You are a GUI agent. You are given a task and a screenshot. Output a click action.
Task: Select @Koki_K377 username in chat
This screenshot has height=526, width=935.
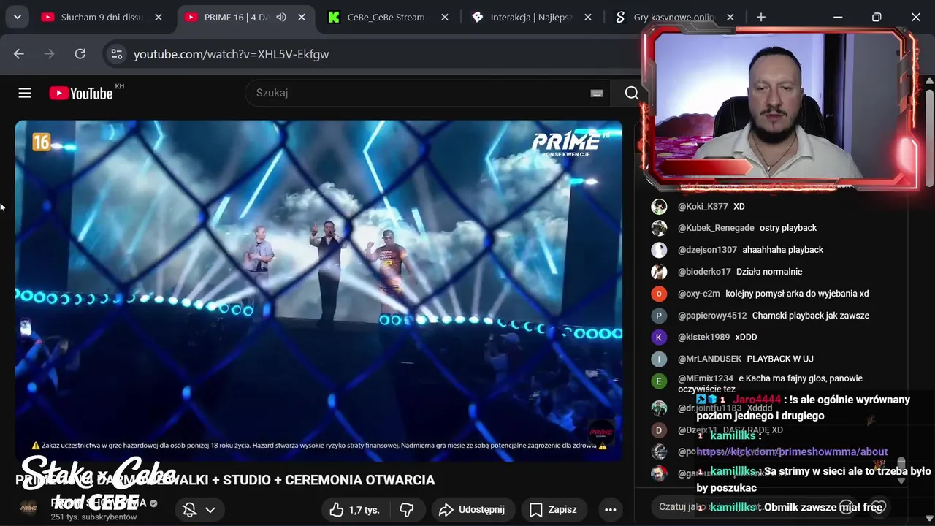click(x=703, y=206)
